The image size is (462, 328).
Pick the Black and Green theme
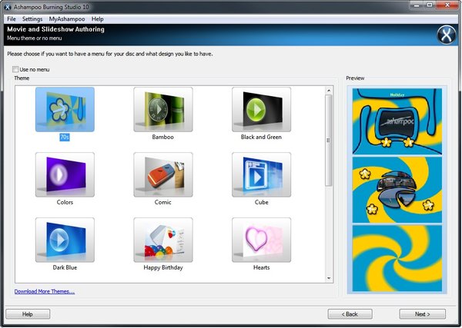(x=261, y=109)
